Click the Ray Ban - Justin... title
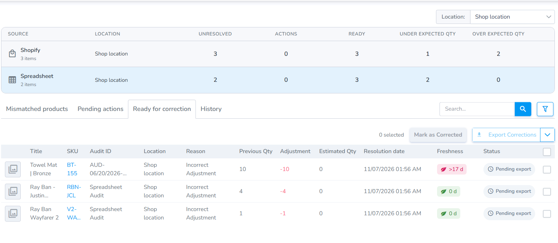The image size is (558, 243). [43, 191]
